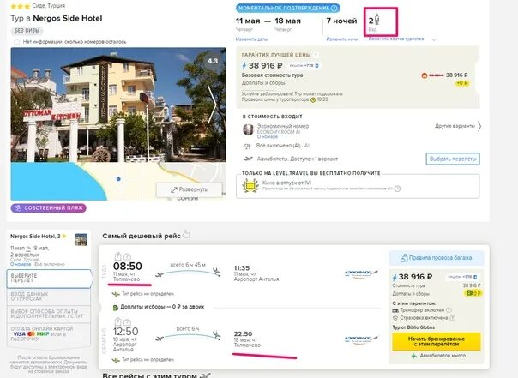Click 'Базовая стоимость тура' label
Viewport: 518px width, 378px height.
click(272, 75)
